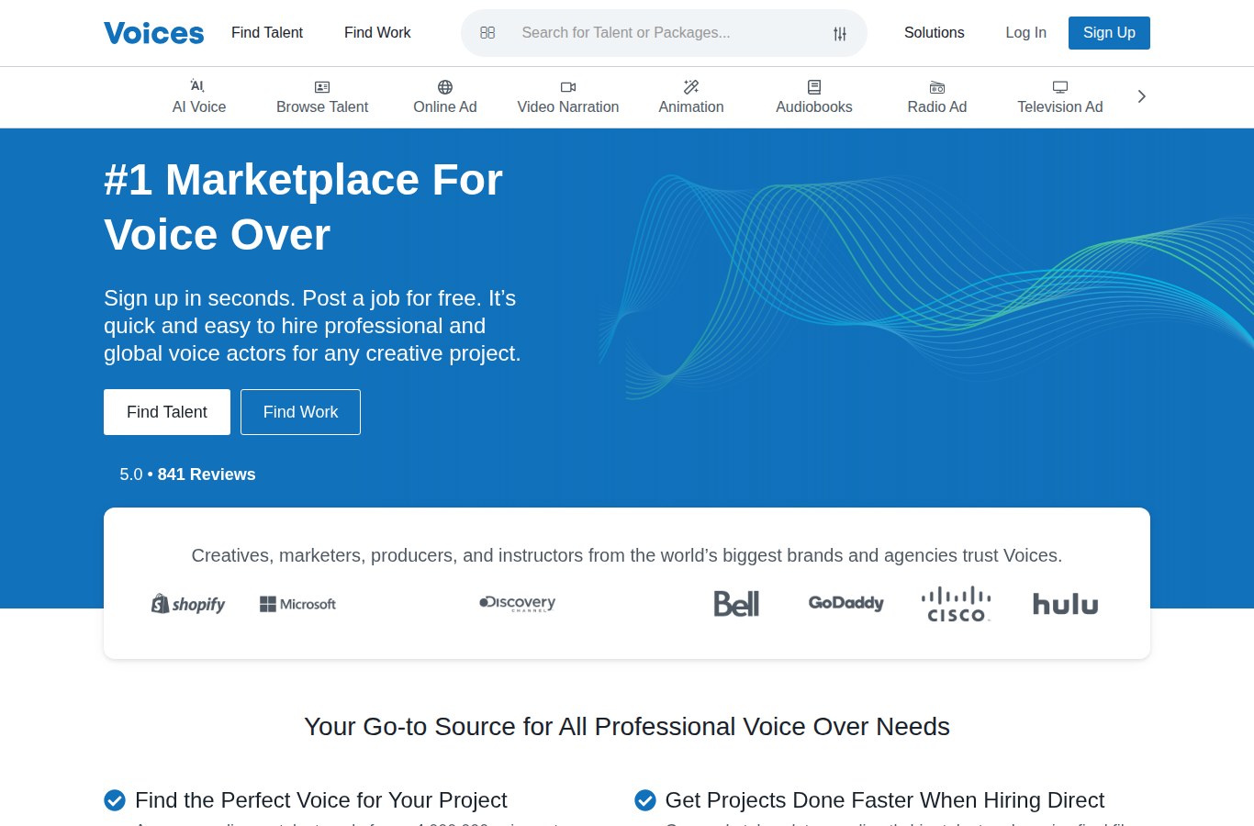Viewport: 1254px width, 826px height.
Task: Click 'Your Go-to Source' section heading
Action: click(627, 727)
